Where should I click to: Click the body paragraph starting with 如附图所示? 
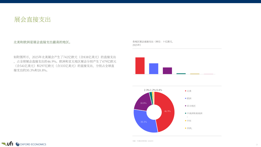click(65, 64)
